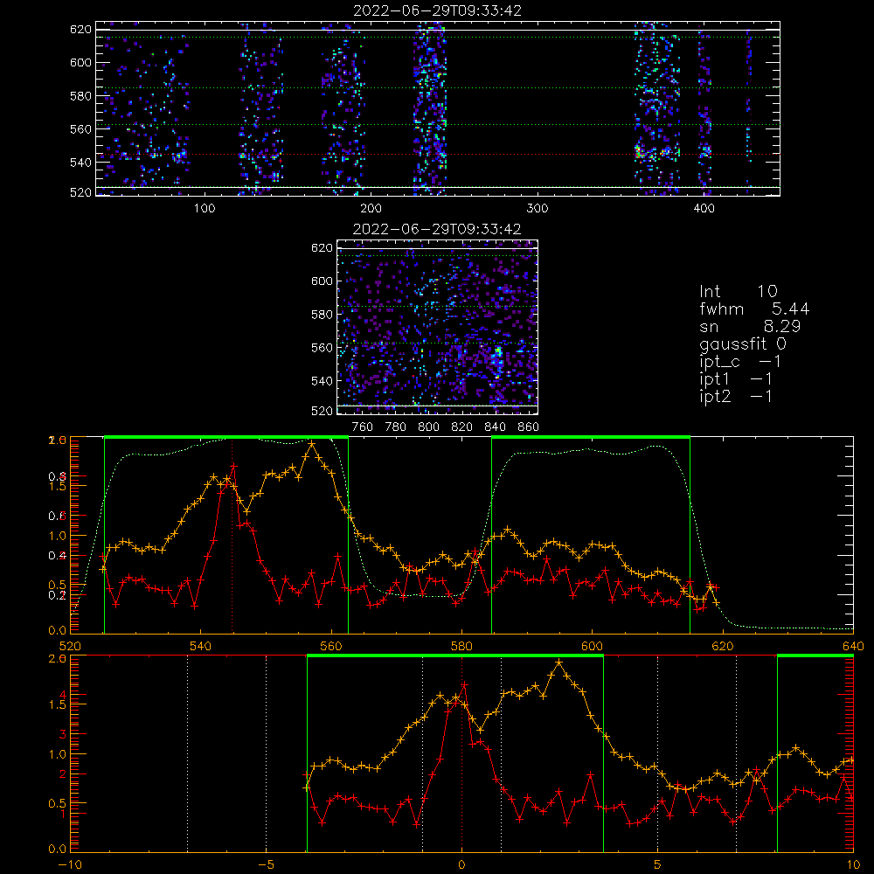Click x-axis tick label "780" of zoomed image
Viewport: 874px width, 874px height.
click(396, 427)
